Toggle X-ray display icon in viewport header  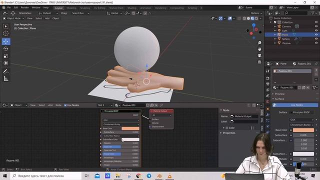(239, 18)
